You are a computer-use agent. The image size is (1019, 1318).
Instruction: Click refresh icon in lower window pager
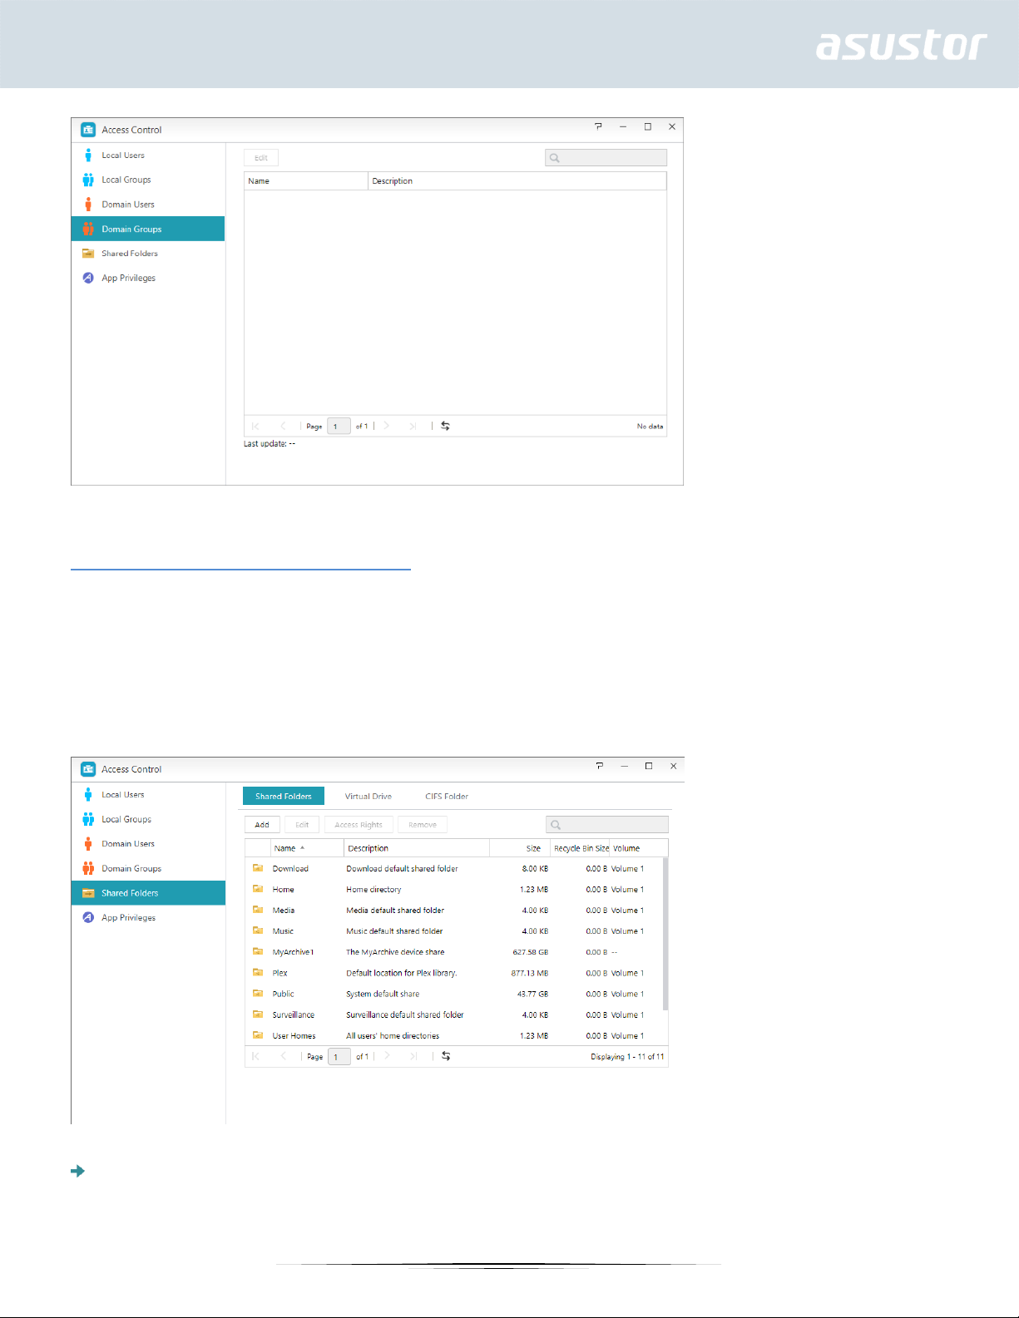446,1056
